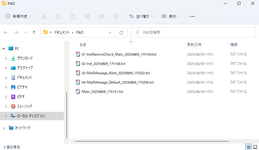
Task: Click the folder icon in address bar
Action: point(45,32)
